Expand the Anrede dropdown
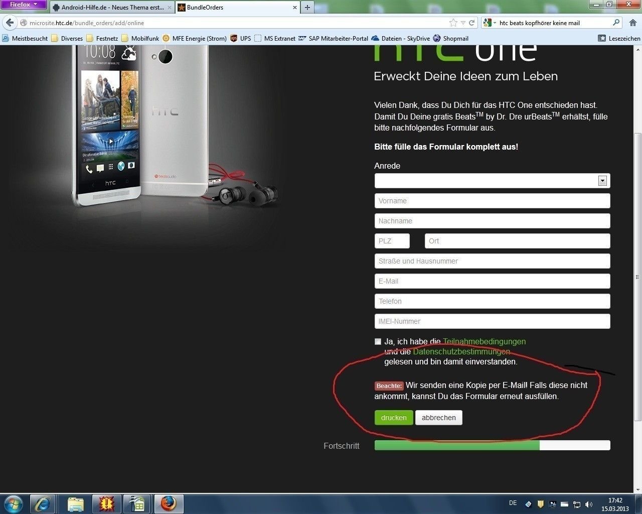This screenshot has height=514, width=642. click(x=492, y=181)
